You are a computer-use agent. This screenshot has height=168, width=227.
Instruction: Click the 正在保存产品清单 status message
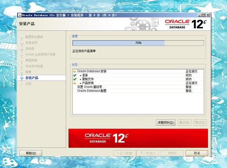tap(84, 51)
